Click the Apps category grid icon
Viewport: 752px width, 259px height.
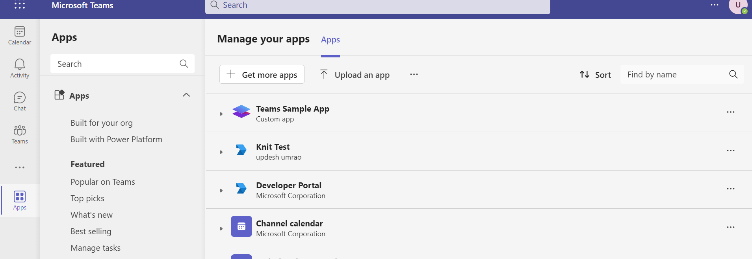click(x=59, y=95)
